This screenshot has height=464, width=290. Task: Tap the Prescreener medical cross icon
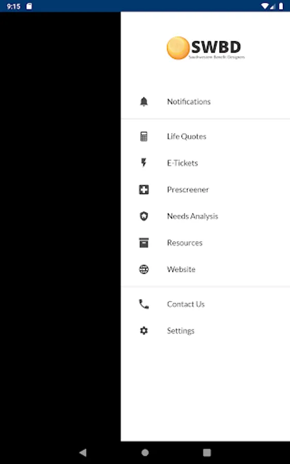(x=144, y=189)
